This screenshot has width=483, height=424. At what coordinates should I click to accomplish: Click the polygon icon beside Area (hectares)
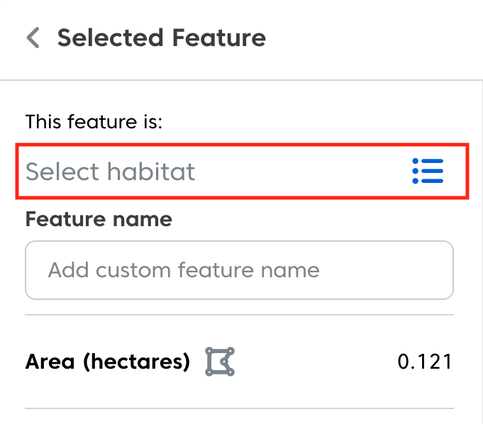click(x=220, y=362)
